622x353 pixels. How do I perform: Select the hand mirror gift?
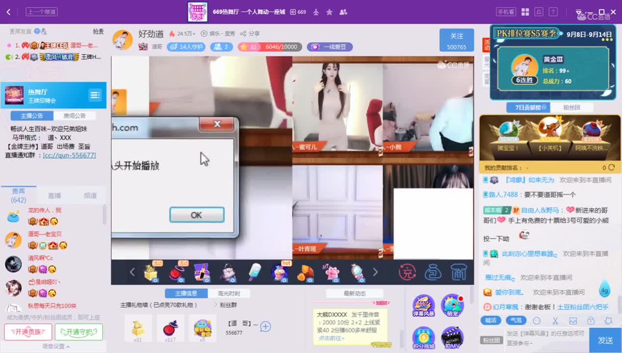[357, 272]
